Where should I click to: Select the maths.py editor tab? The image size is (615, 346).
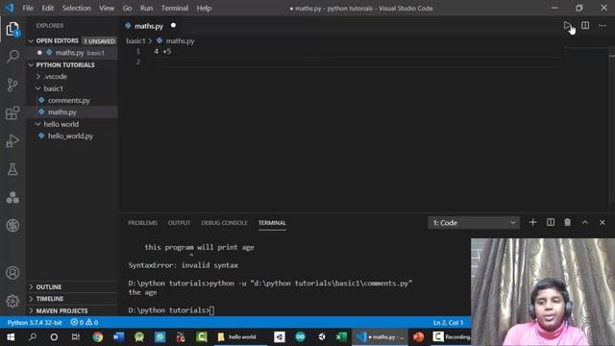coord(151,26)
